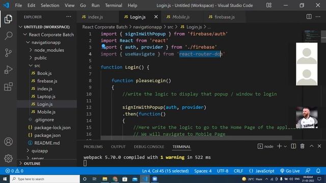Open the Explorer view in activity bar
This screenshot has width=326, height=183.
8,19
